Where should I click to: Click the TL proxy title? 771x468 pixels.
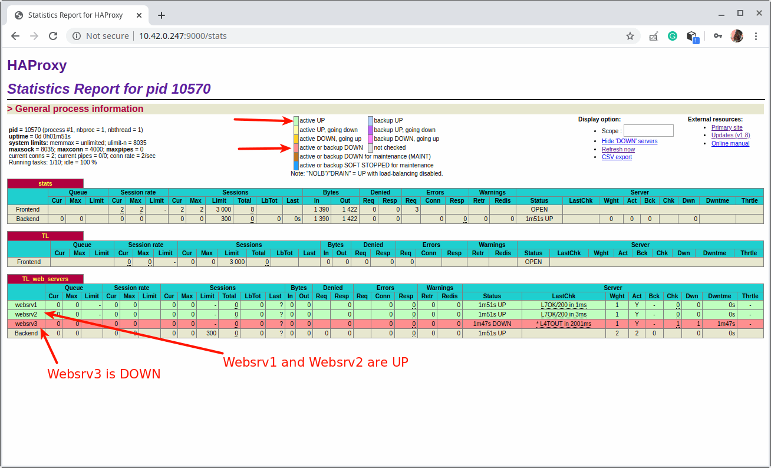pyautogui.click(x=45, y=236)
